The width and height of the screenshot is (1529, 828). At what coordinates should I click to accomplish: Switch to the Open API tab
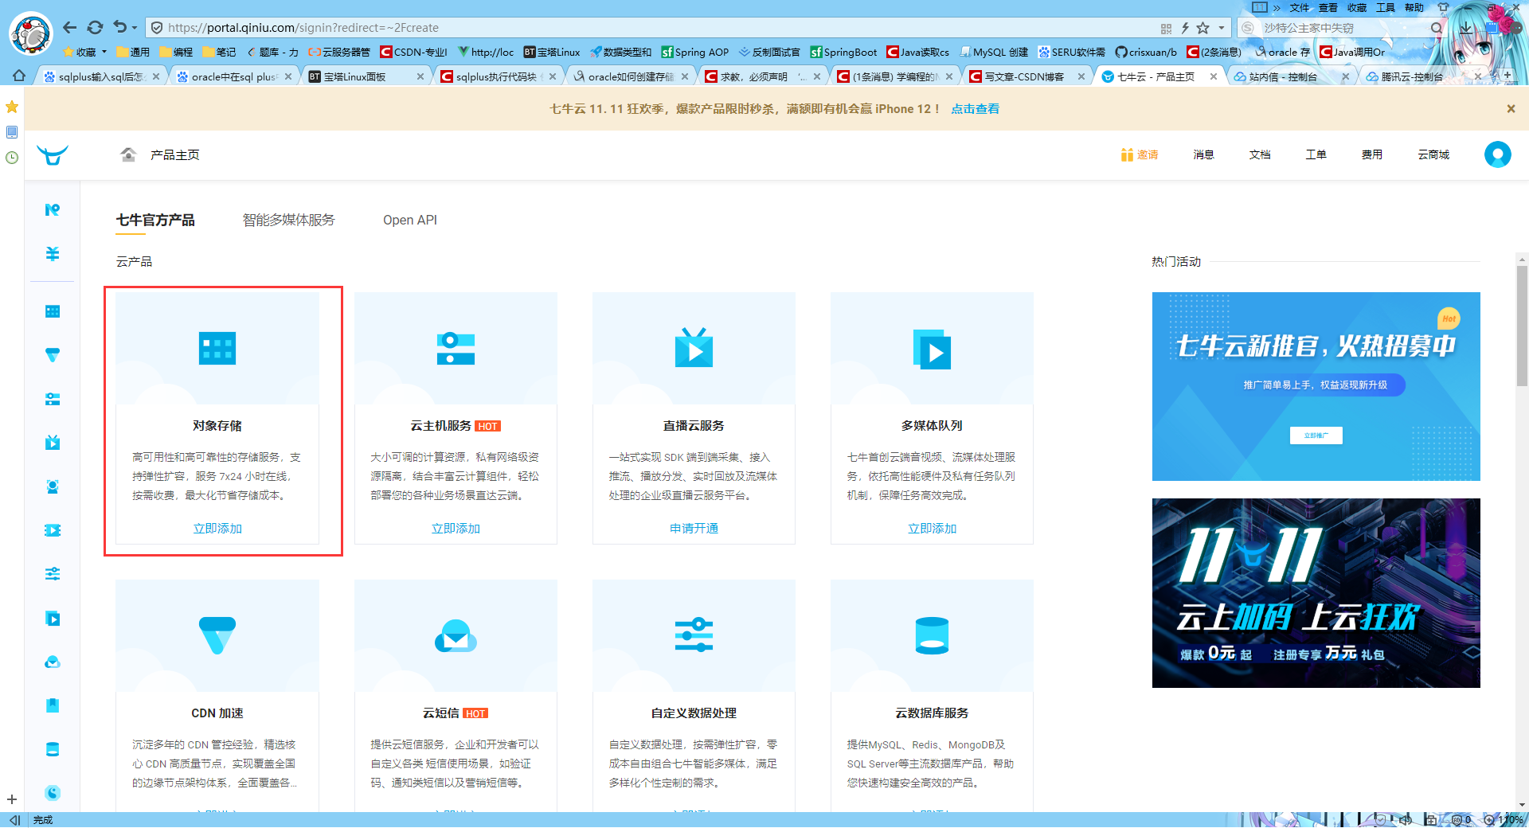coord(410,220)
